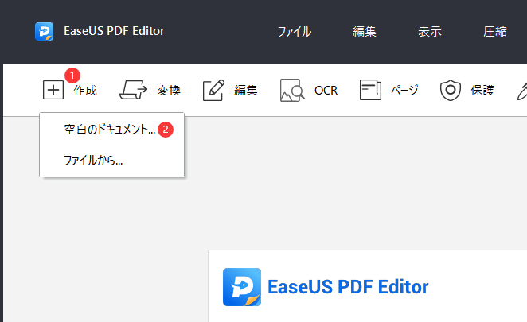Click the OCR image search icon
Screen dimensions: 527x322
(x=292, y=90)
